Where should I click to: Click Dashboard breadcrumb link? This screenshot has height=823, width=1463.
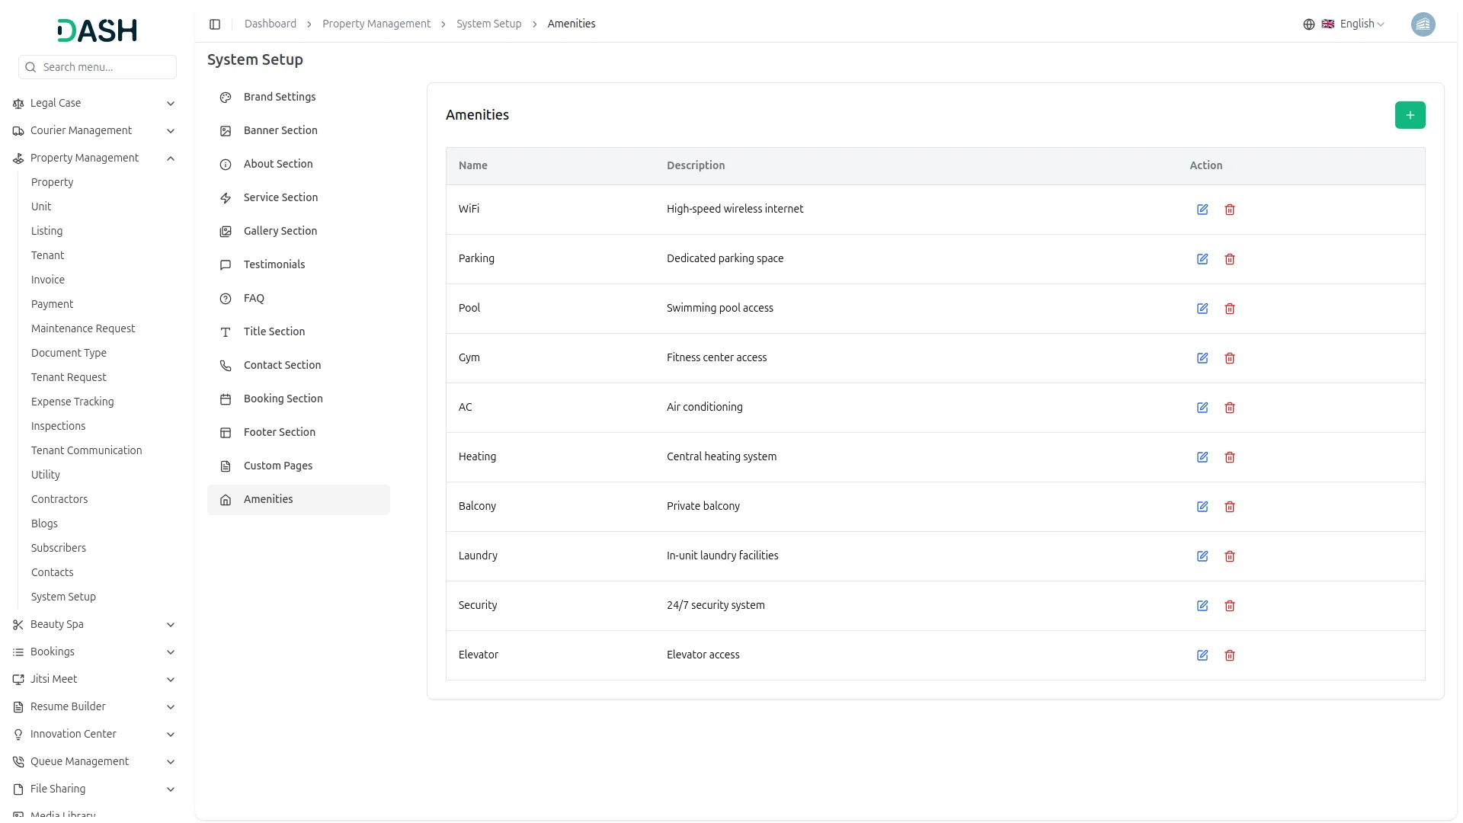pyautogui.click(x=271, y=24)
